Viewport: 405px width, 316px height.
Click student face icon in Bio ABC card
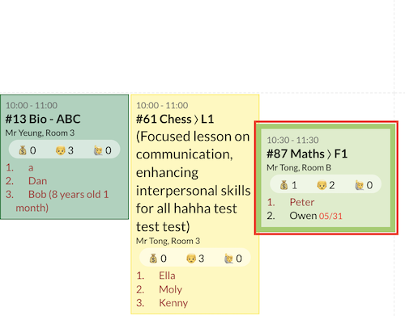(60, 150)
